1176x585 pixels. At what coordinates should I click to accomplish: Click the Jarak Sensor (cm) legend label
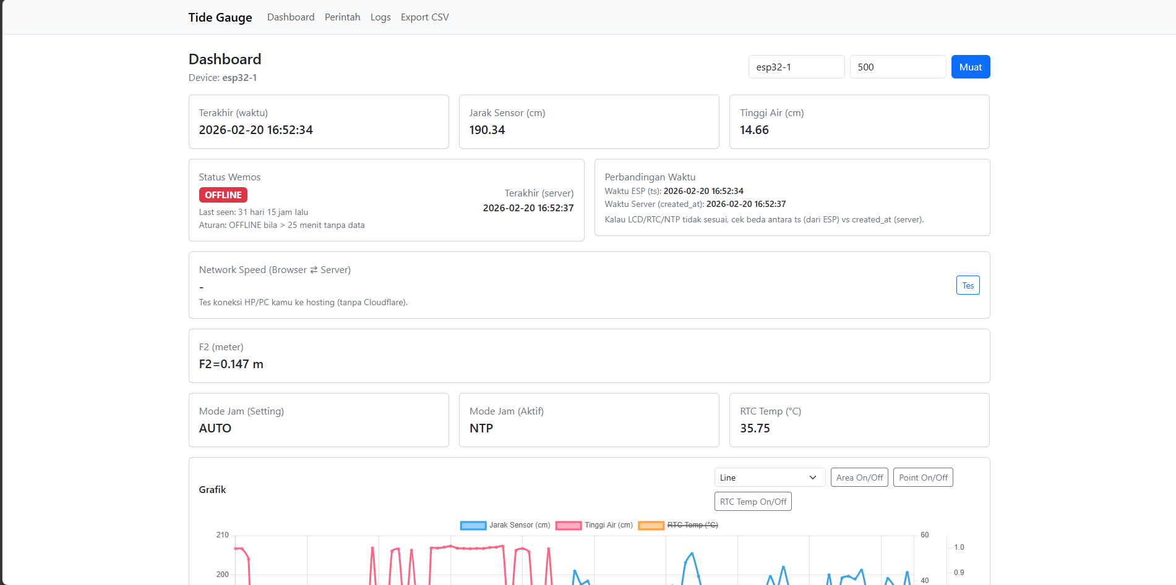tap(520, 525)
